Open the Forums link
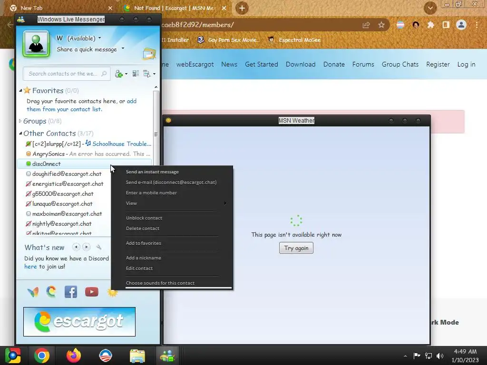This screenshot has height=365, width=487. [363, 64]
